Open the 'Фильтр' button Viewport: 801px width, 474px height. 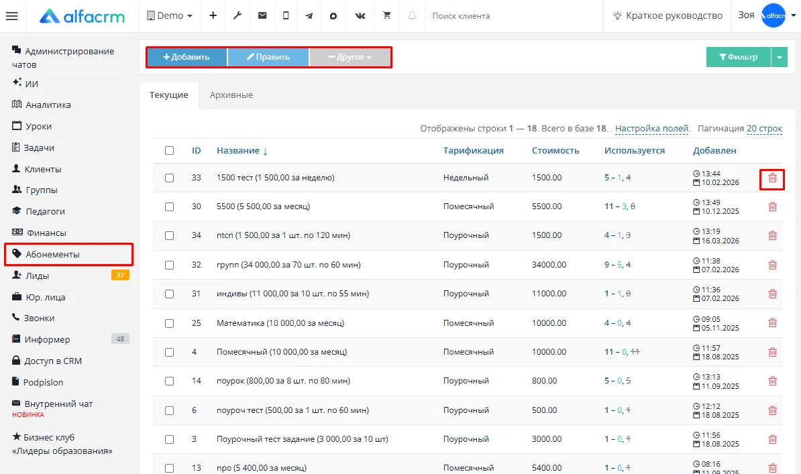click(x=739, y=57)
